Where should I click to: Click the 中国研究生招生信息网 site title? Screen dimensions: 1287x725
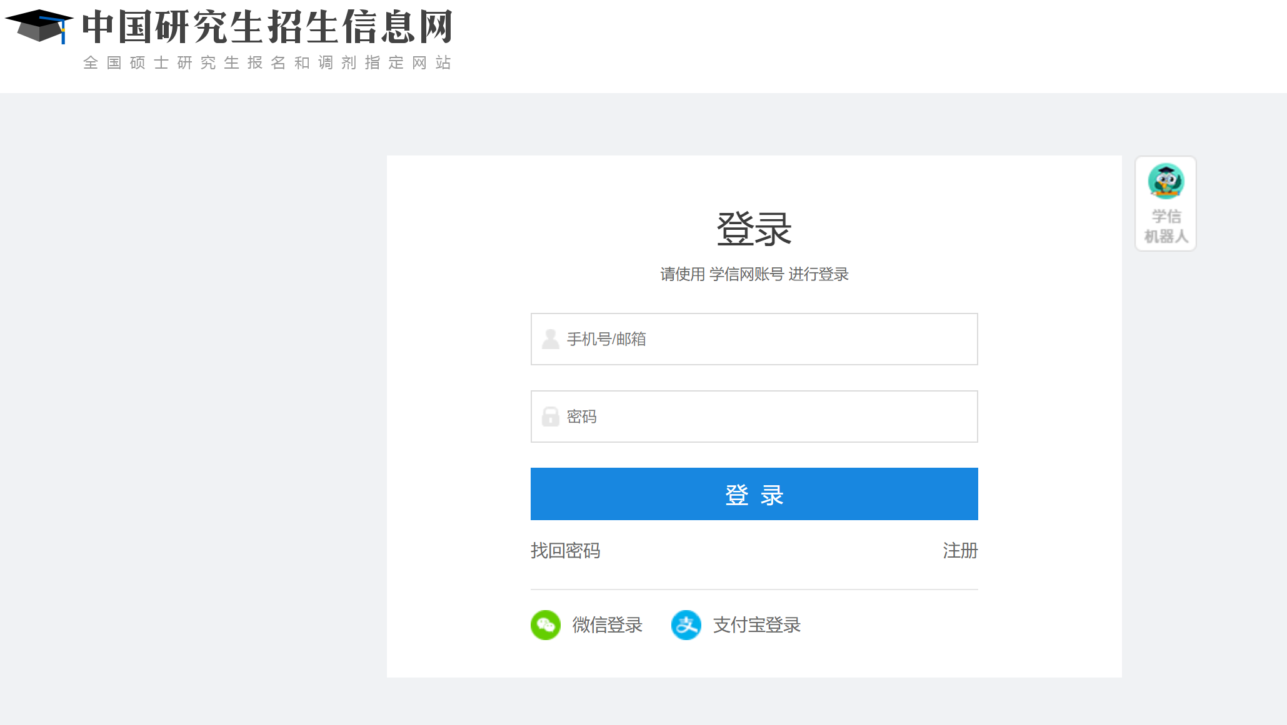tap(267, 27)
